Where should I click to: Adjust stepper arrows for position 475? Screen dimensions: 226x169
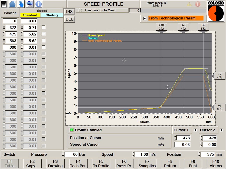(4, 34)
